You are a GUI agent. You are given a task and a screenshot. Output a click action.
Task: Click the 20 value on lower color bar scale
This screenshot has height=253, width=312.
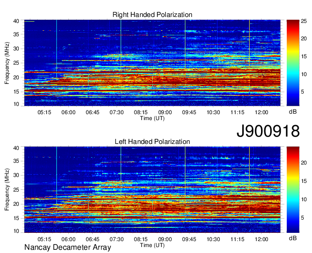click(x=304, y=163)
